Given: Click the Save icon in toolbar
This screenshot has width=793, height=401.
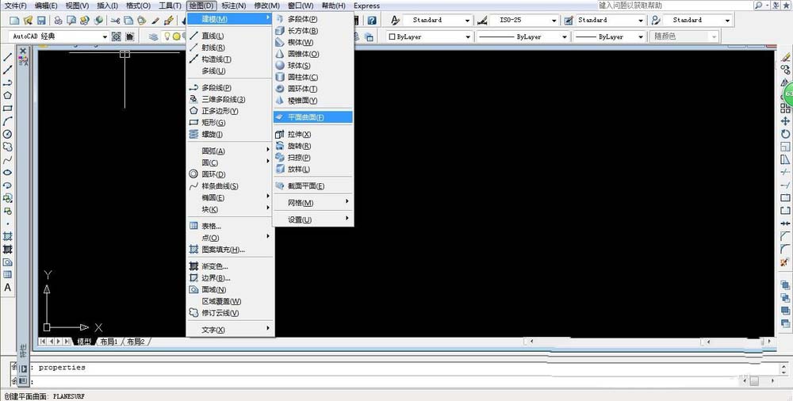Looking at the screenshot, I should 41,21.
